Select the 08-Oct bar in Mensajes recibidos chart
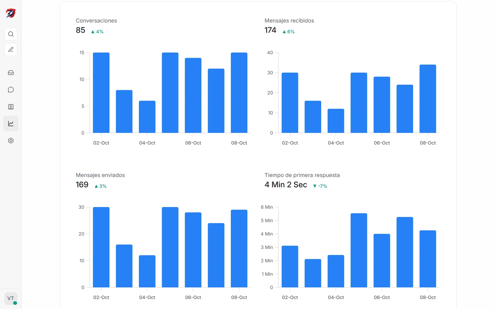Image resolution: width=495 pixels, height=309 pixels. (428, 99)
